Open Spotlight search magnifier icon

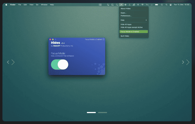pos(166,5)
